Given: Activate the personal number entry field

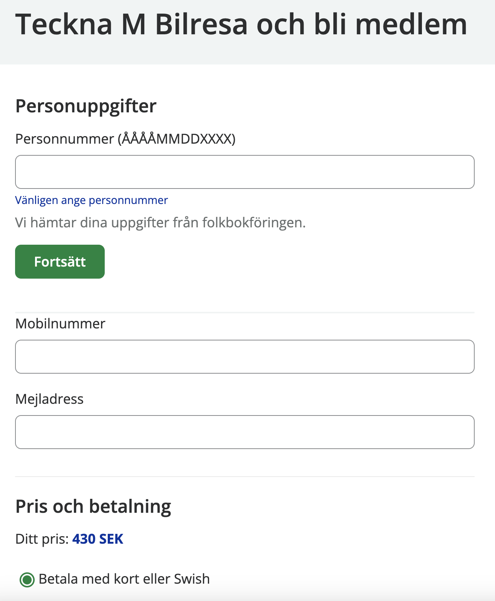Looking at the screenshot, I should [244, 172].
